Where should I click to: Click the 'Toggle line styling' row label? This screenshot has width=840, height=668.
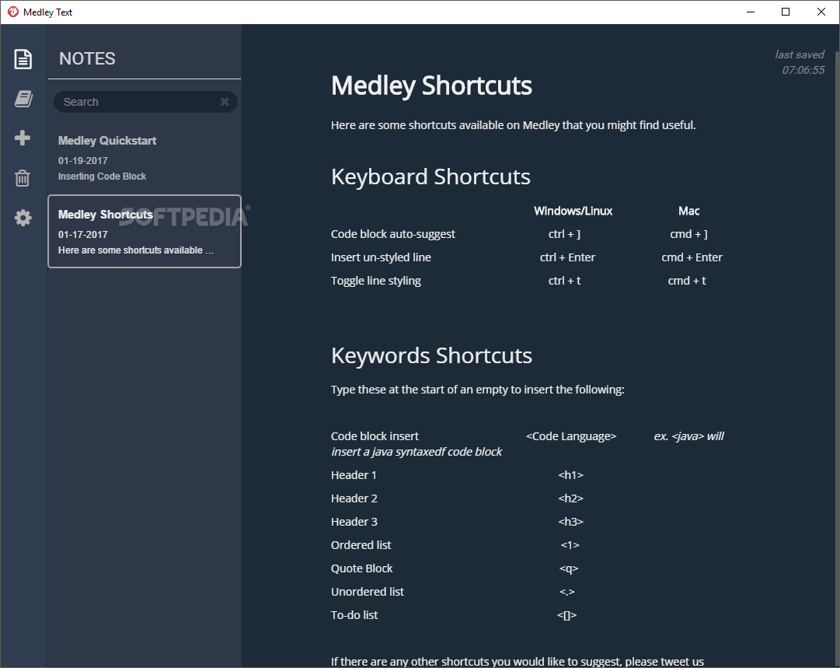(x=375, y=281)
